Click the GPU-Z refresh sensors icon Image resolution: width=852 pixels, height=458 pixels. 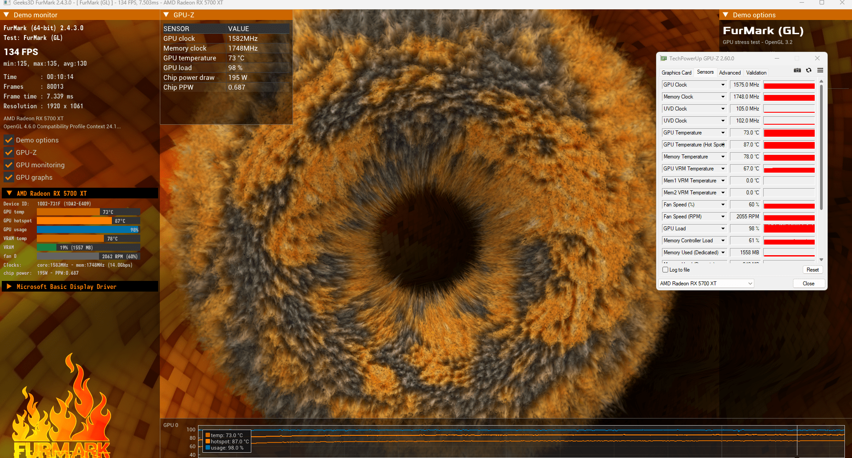click(809, 71)
